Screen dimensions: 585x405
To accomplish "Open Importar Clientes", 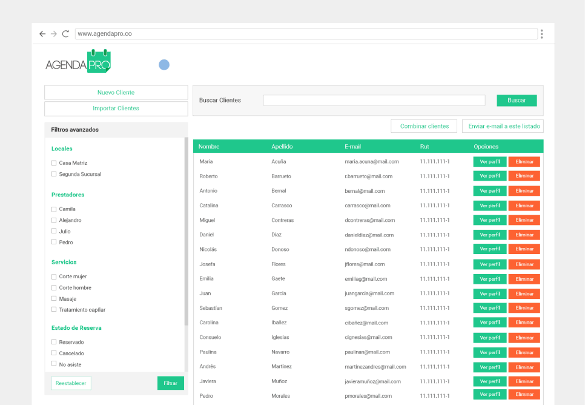I will point(116,109).
